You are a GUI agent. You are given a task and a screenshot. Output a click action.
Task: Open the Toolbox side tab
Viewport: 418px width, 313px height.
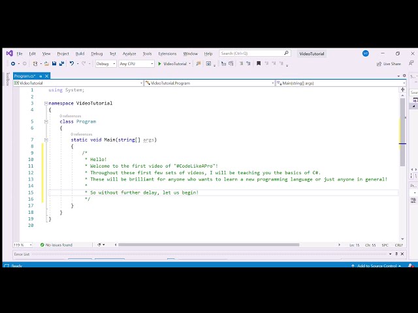pyautogui.click(x=8, y=79)
